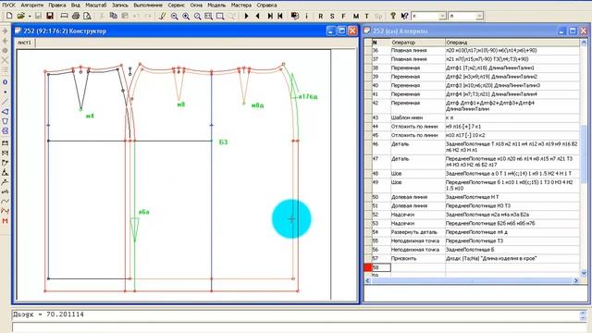This screenshot has width=592, height=333.
Task: Click the S toolbar button
Action: tap(332, 16)
